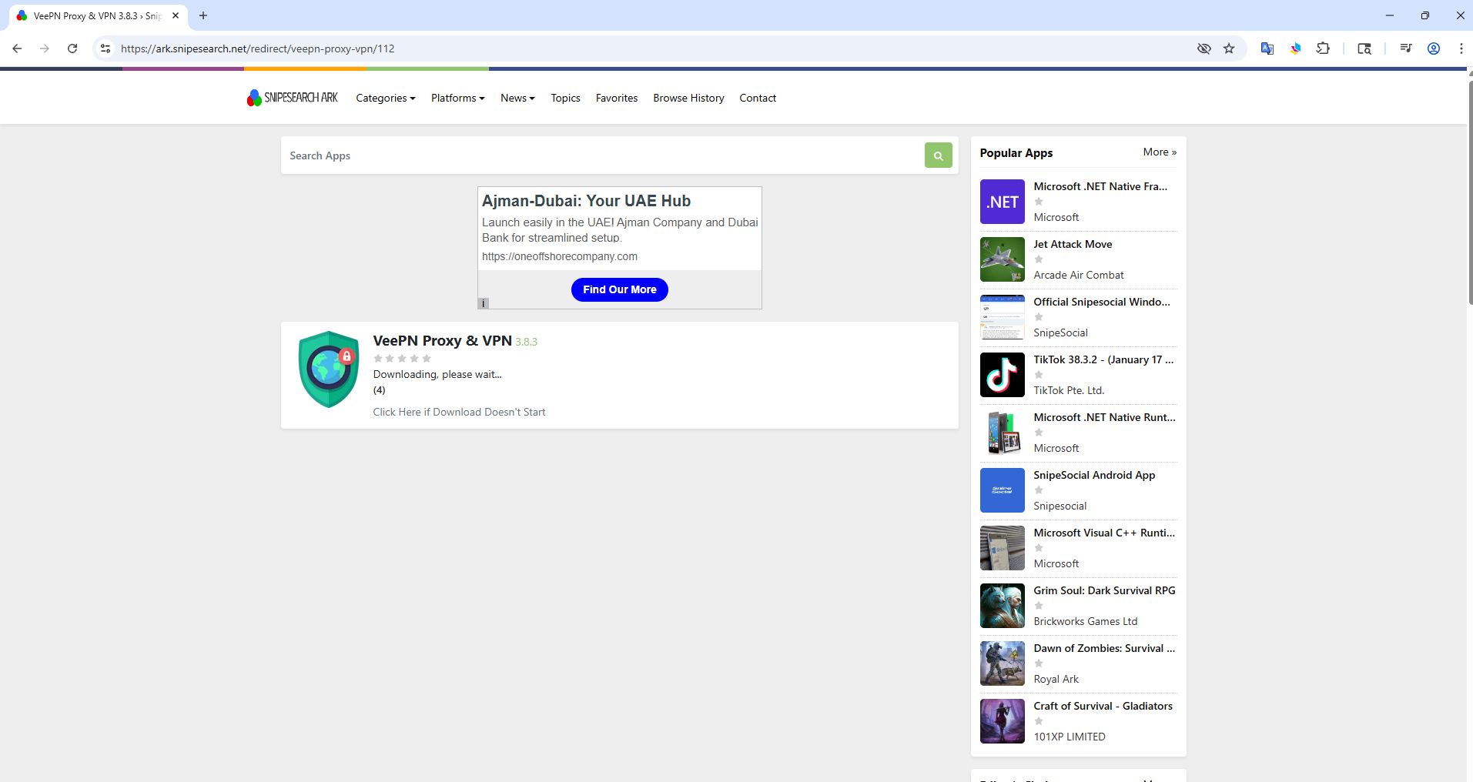Click the Royal Ark developer name
This screenshot has width=1473, height=782.
pyautogui.click(x=1056, y=679)
